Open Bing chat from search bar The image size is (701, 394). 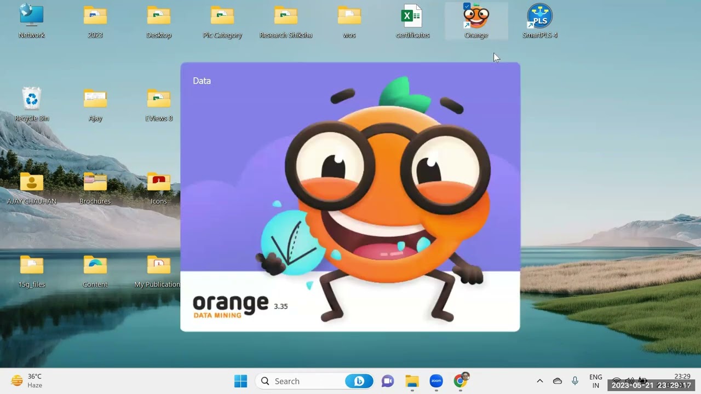coord(359,381)
